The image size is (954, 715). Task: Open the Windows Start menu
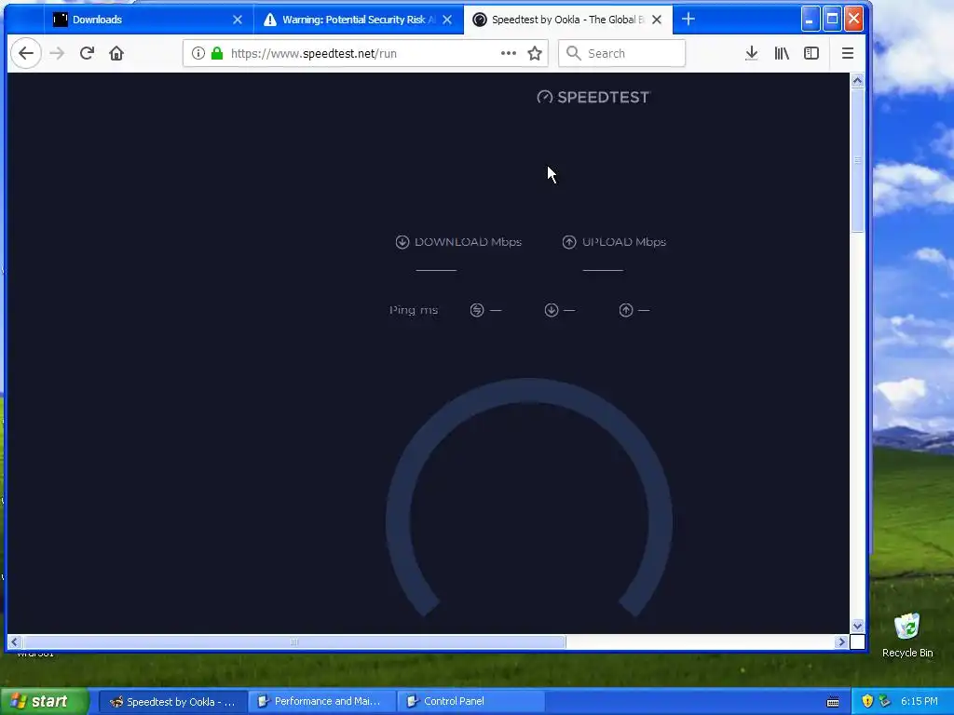point(44,701)
